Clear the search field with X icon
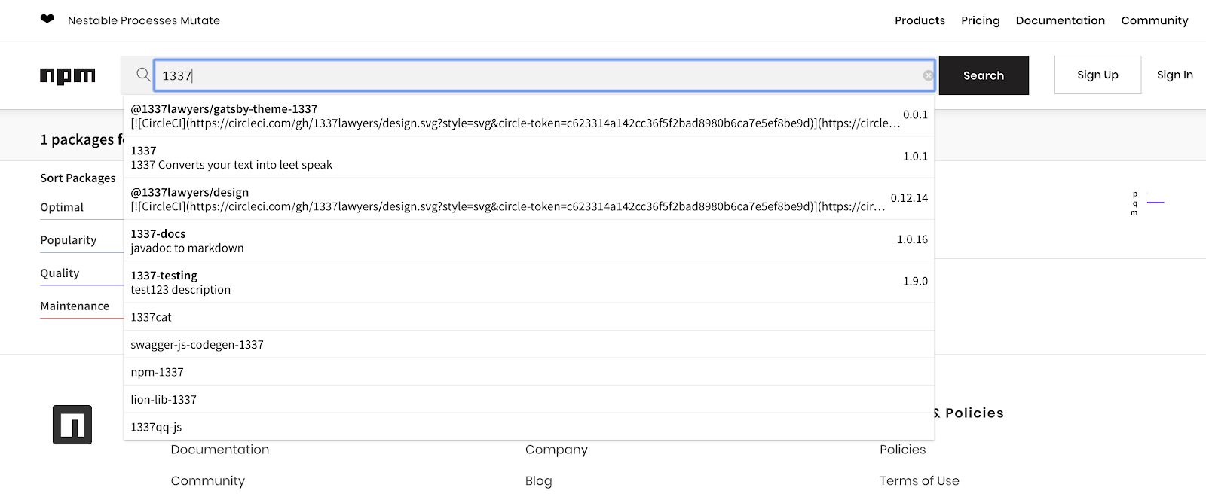This screenshot has height=497, width=1206. [x=928, y=75]
